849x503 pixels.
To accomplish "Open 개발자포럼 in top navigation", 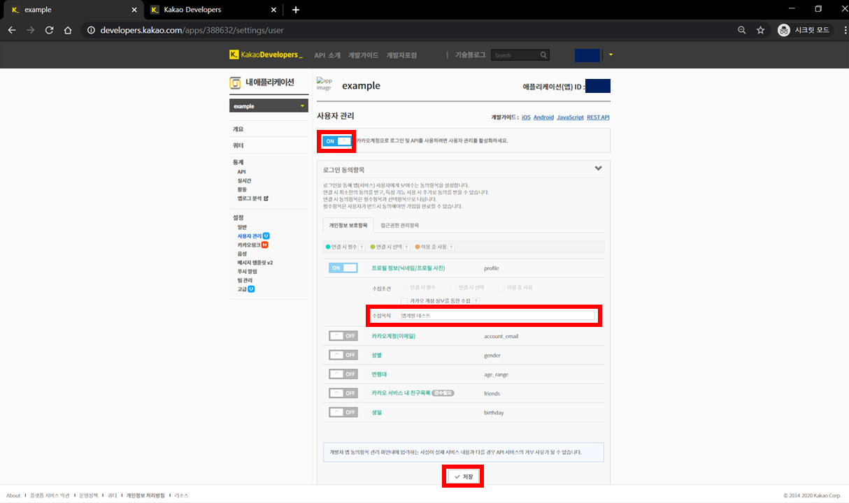I will coord(401,55).
